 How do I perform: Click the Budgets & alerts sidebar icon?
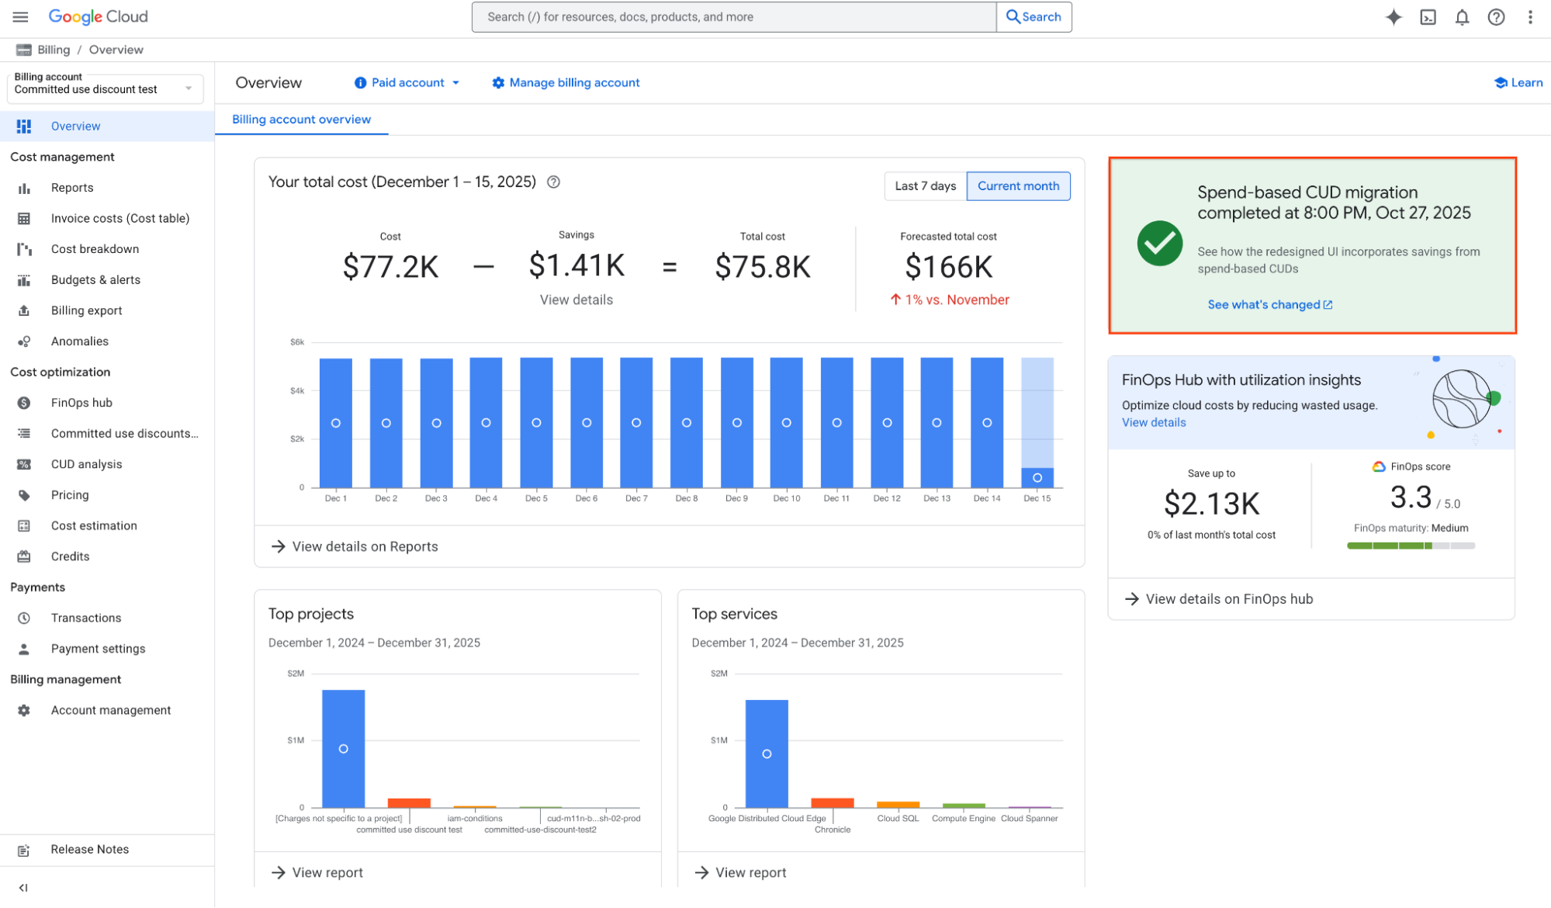(24, 279)
